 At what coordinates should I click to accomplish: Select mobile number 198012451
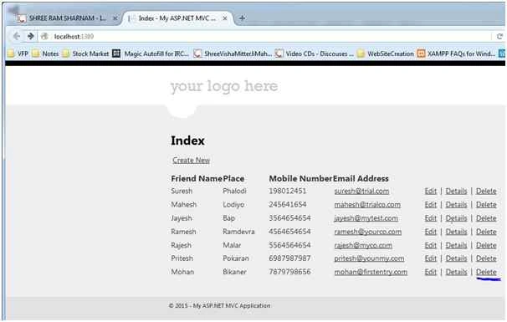click(288, 191)
